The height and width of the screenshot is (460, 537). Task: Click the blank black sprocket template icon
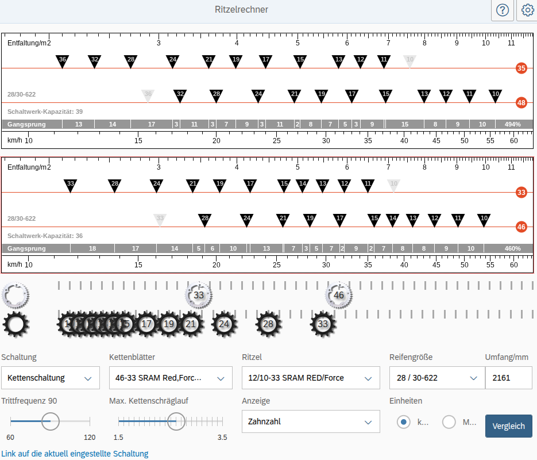[16, 324]
